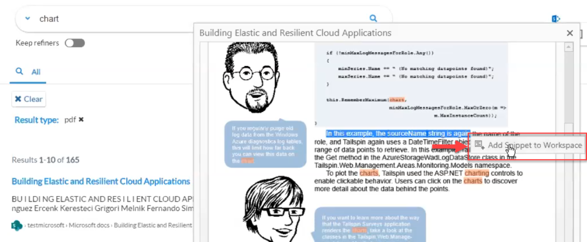Image resolution: width=587 pixels, height=242 pixels.
Task: Click the snippet icon beside Add Snippet text
Action: pos(479,146)
